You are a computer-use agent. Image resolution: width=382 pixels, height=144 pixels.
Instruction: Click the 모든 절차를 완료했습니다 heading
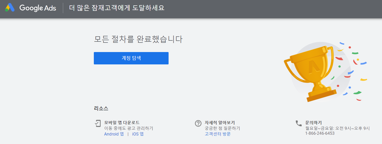[x=138, y=39]
